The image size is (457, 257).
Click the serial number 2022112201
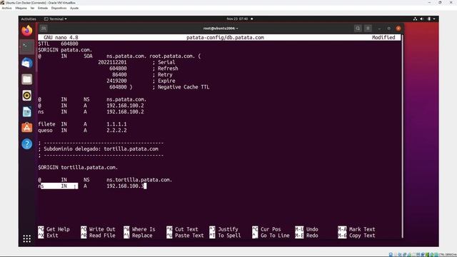pyautogui.click(x=112, y=62)
